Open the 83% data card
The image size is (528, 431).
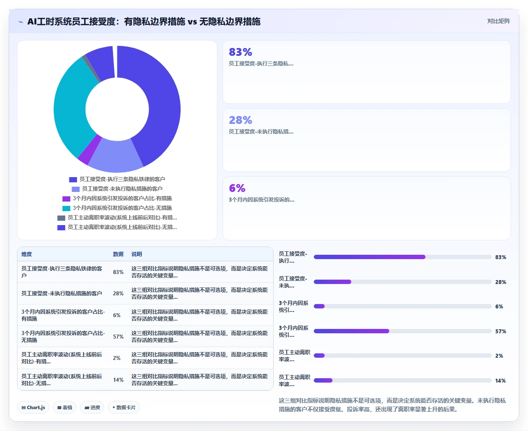pos(367,72)
